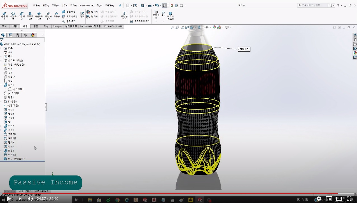357x204 pixels.
Task: Click the Rebuild traffic light icon
Action: [x=172, y=5]
